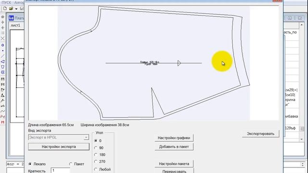Choose the 180 degree angle option
308x173 pixels.
[96, 155]
